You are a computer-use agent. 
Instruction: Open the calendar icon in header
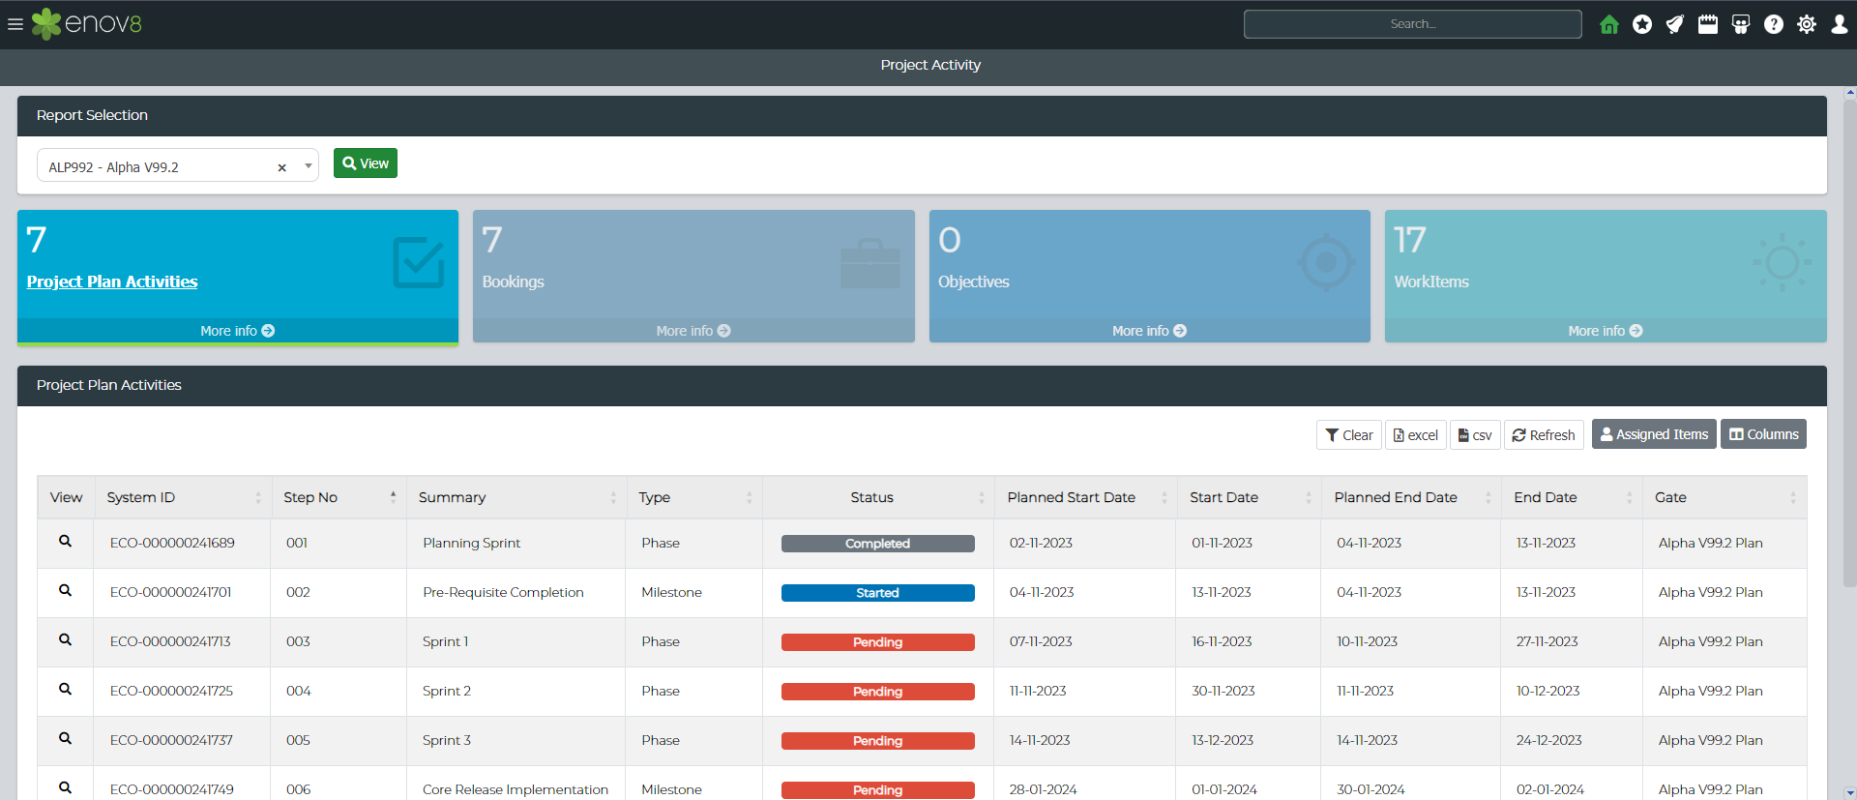(x=1708, y=24)
